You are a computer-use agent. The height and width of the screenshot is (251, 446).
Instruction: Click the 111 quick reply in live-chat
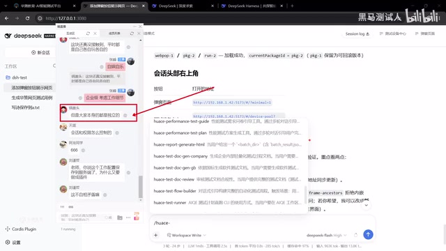pyautogui.click(x=62, y=207)
